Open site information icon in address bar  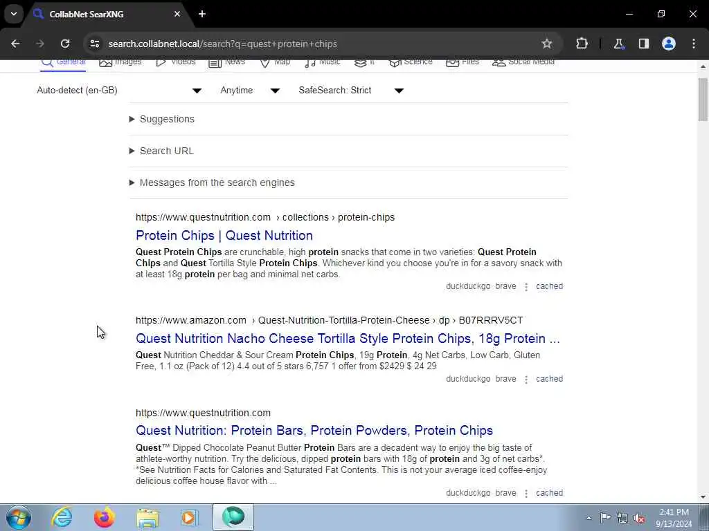coord(94,44)
